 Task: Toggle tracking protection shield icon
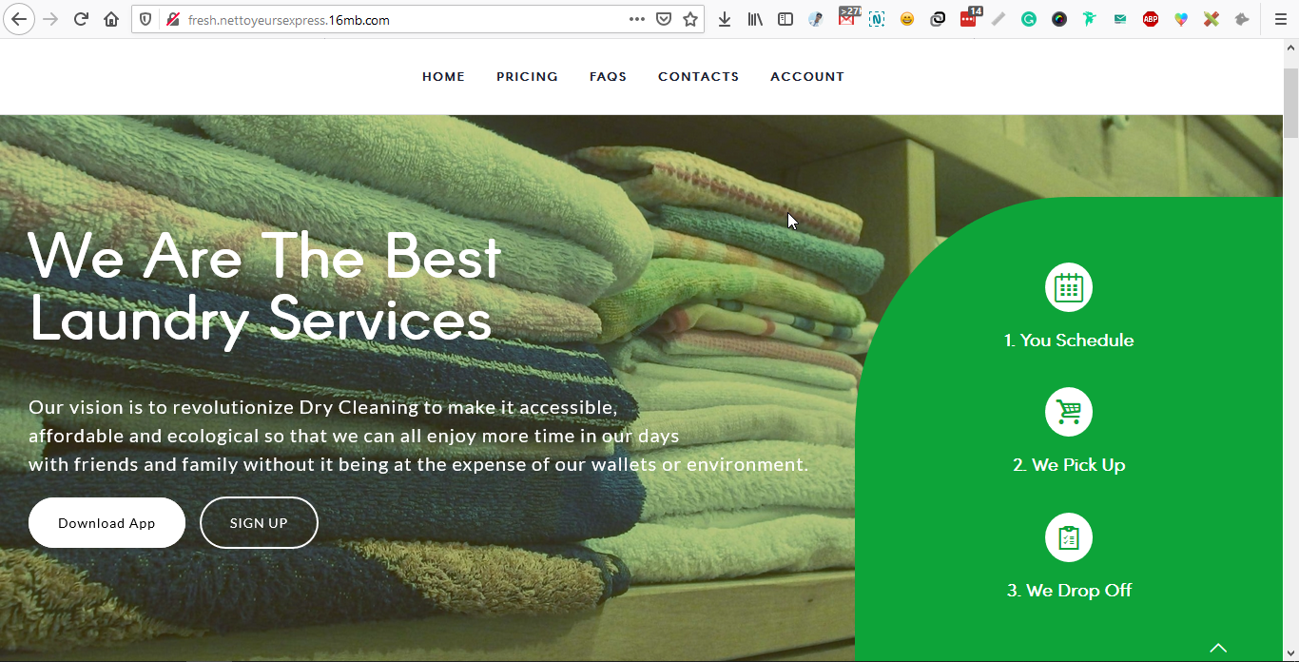[145, 19]
